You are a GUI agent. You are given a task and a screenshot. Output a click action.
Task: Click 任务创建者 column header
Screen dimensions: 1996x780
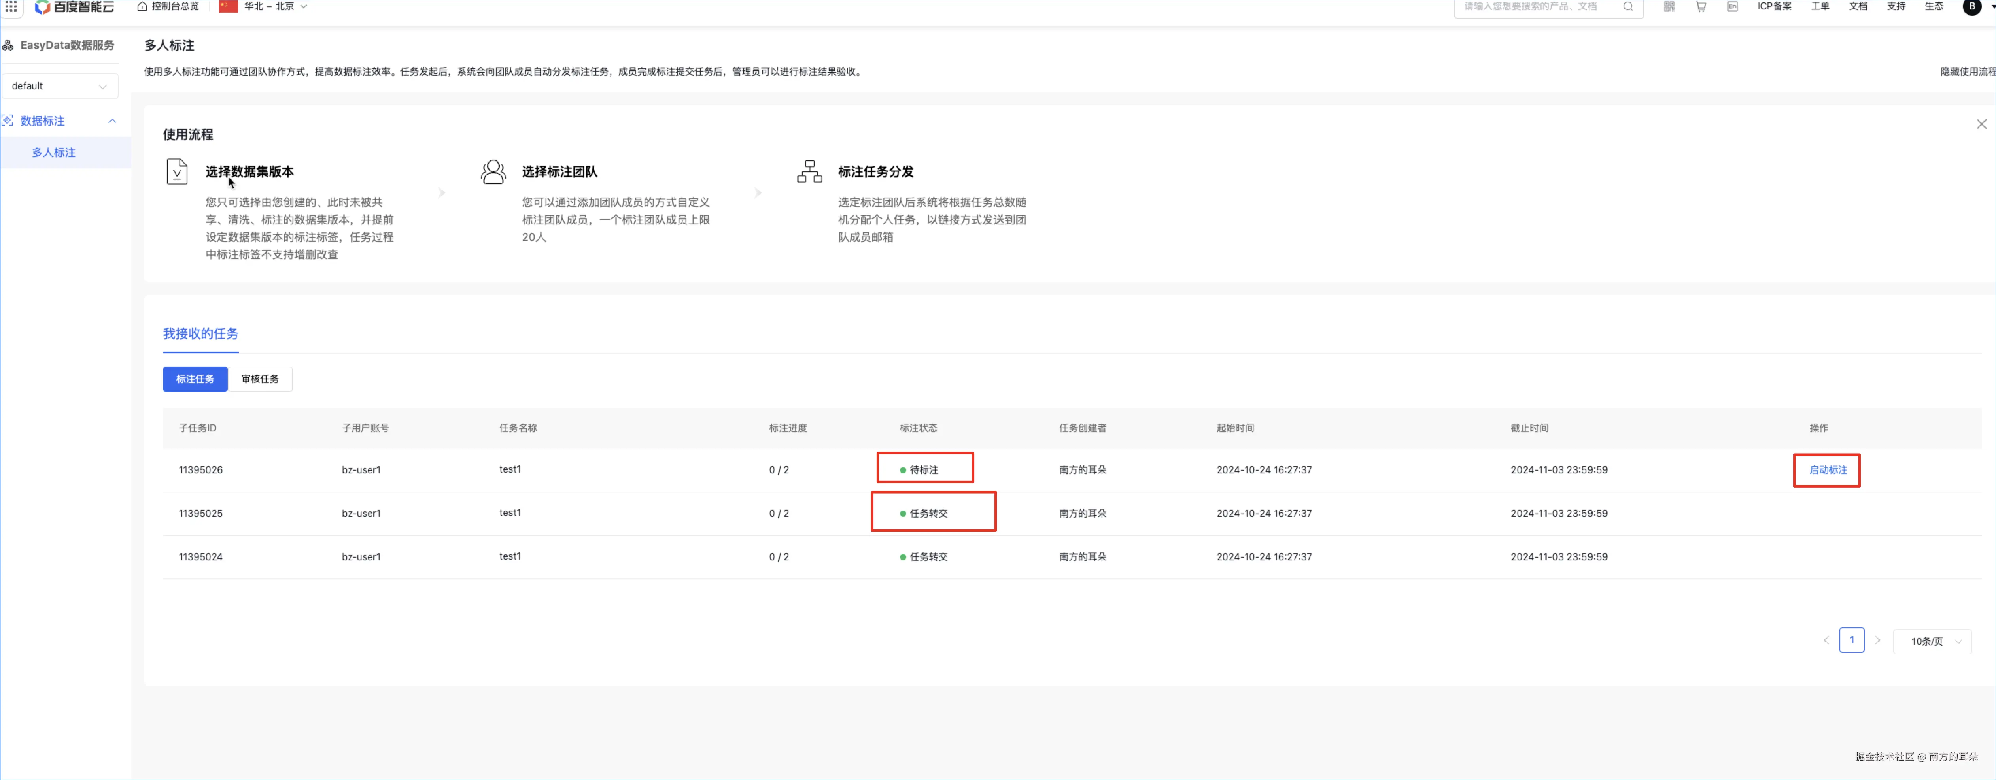(x=1083, y=428)
